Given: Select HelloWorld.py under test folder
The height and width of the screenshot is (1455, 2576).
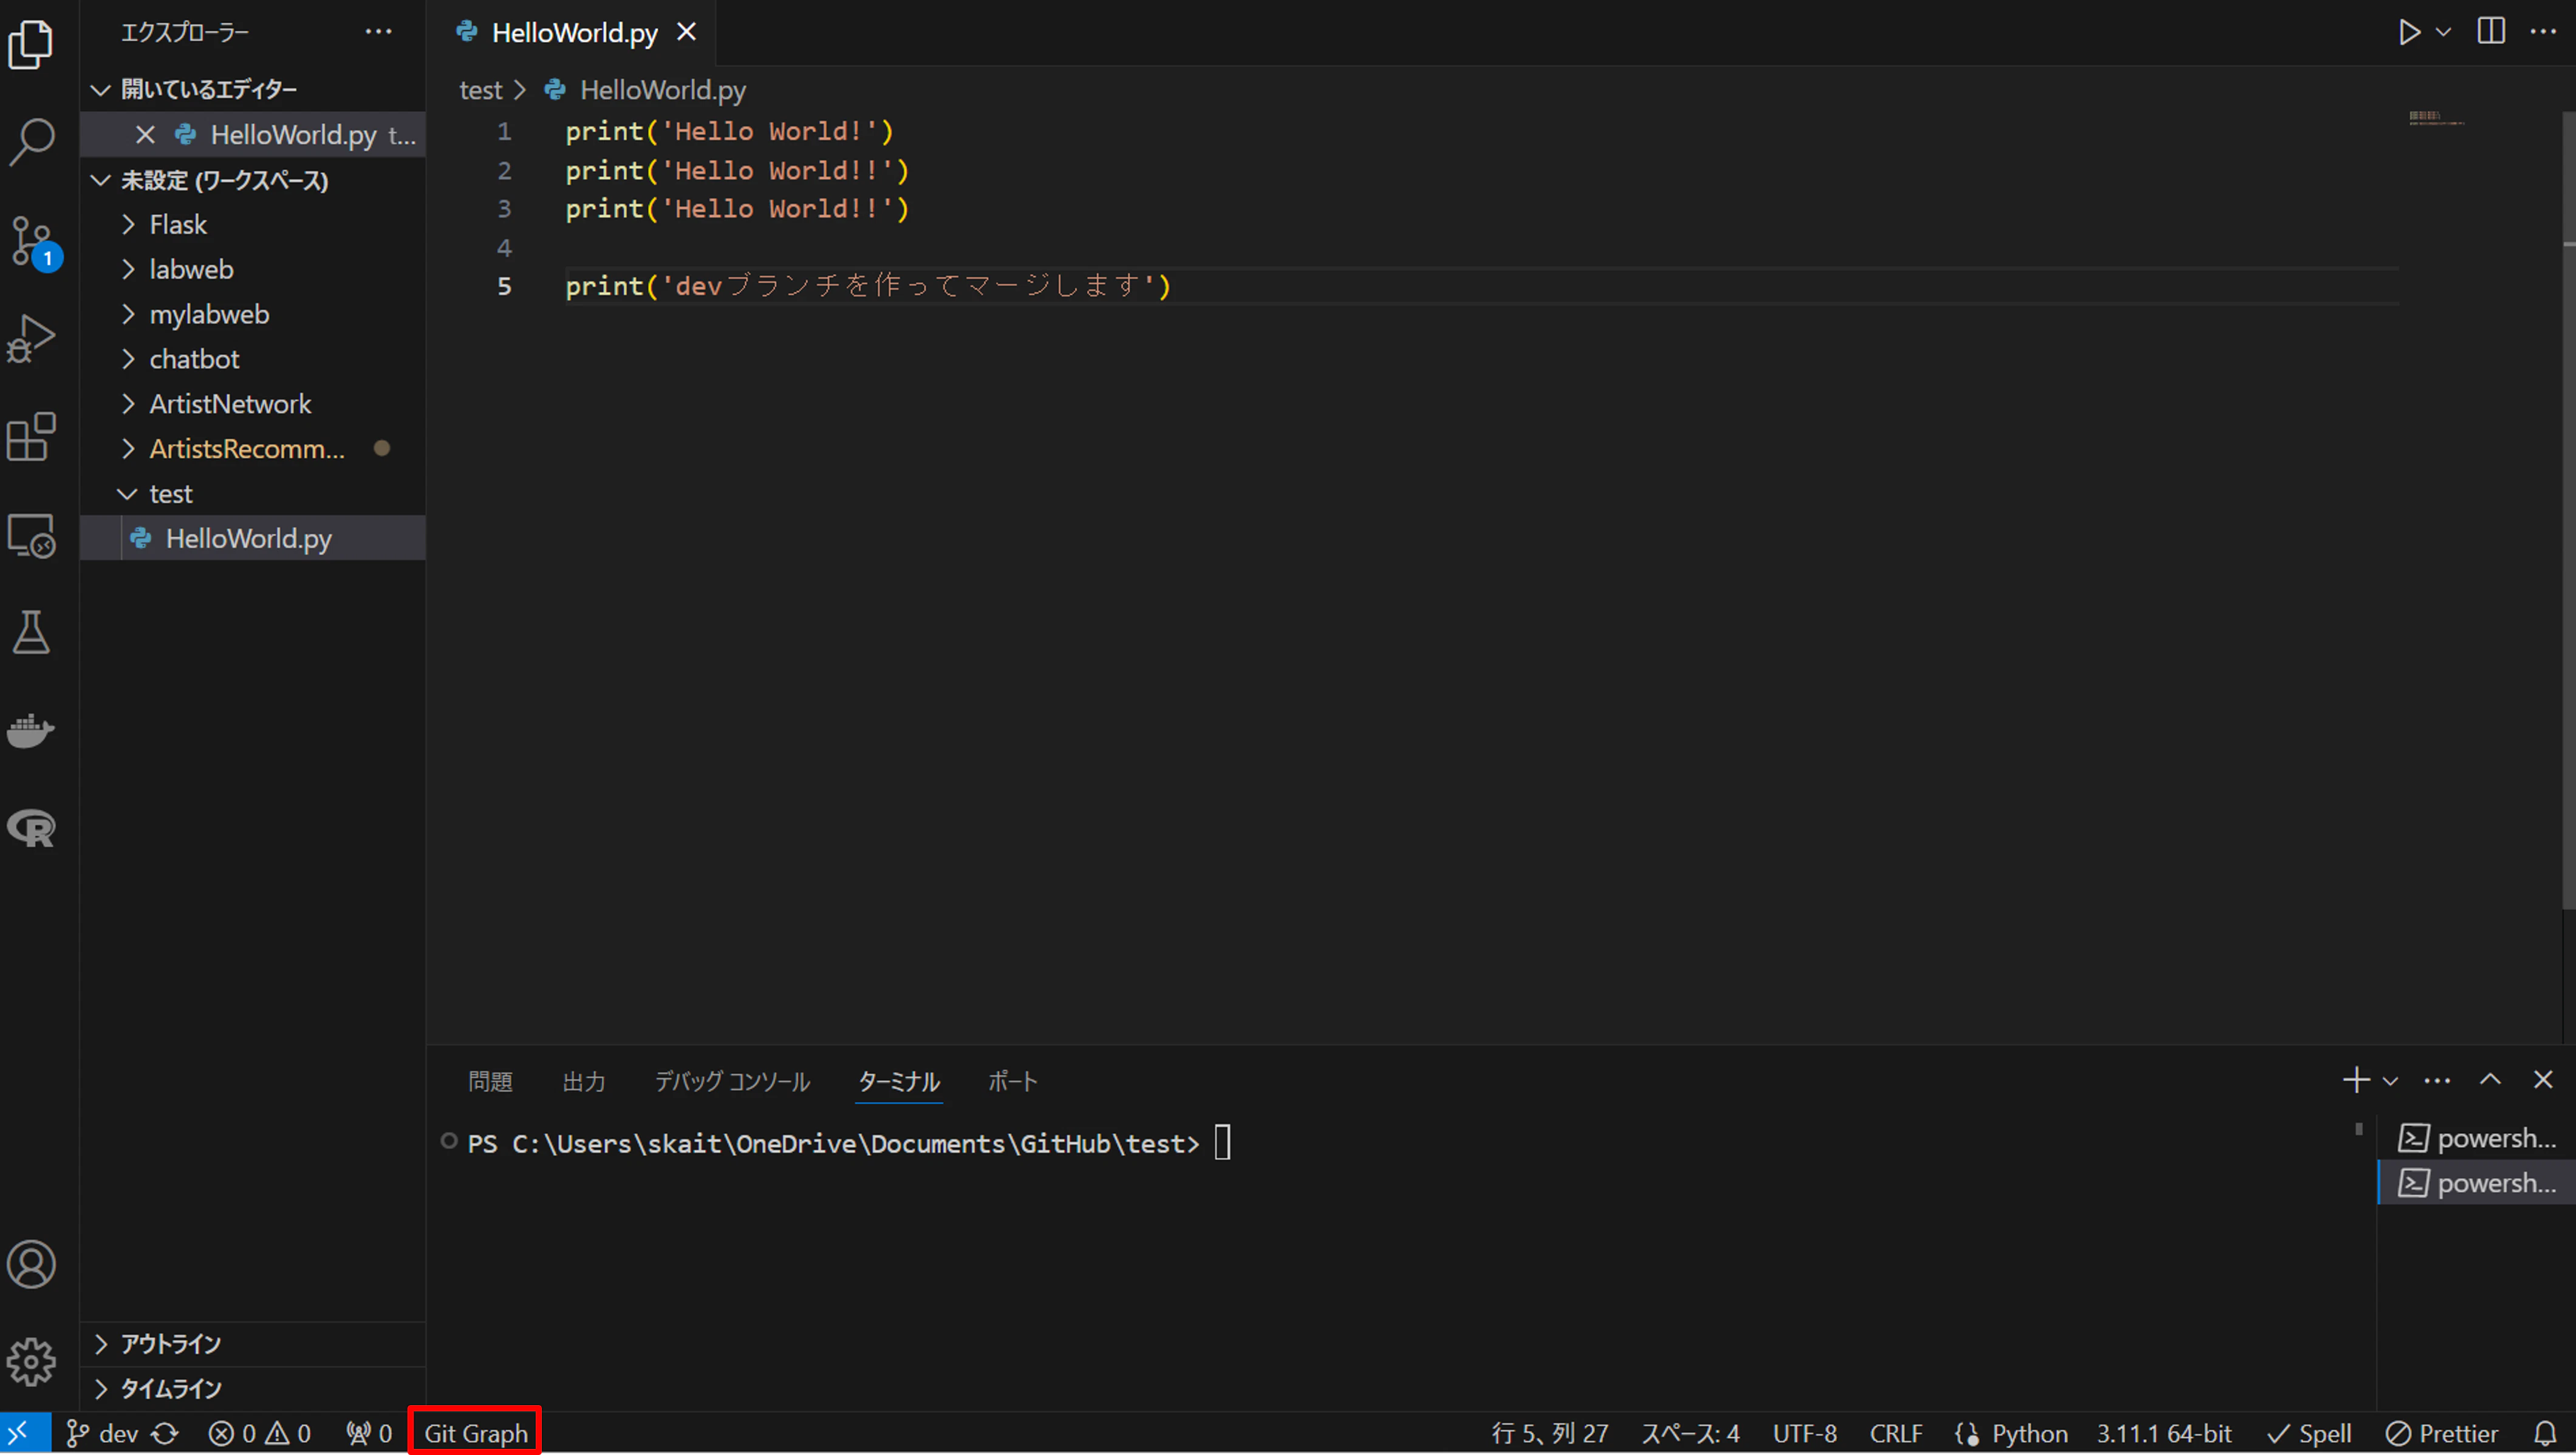Looking at the screenshot, I should click(x=253, y=538).
